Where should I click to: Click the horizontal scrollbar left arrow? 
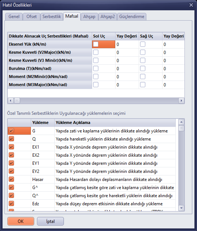pyautogui.click(x=10, y=101)
